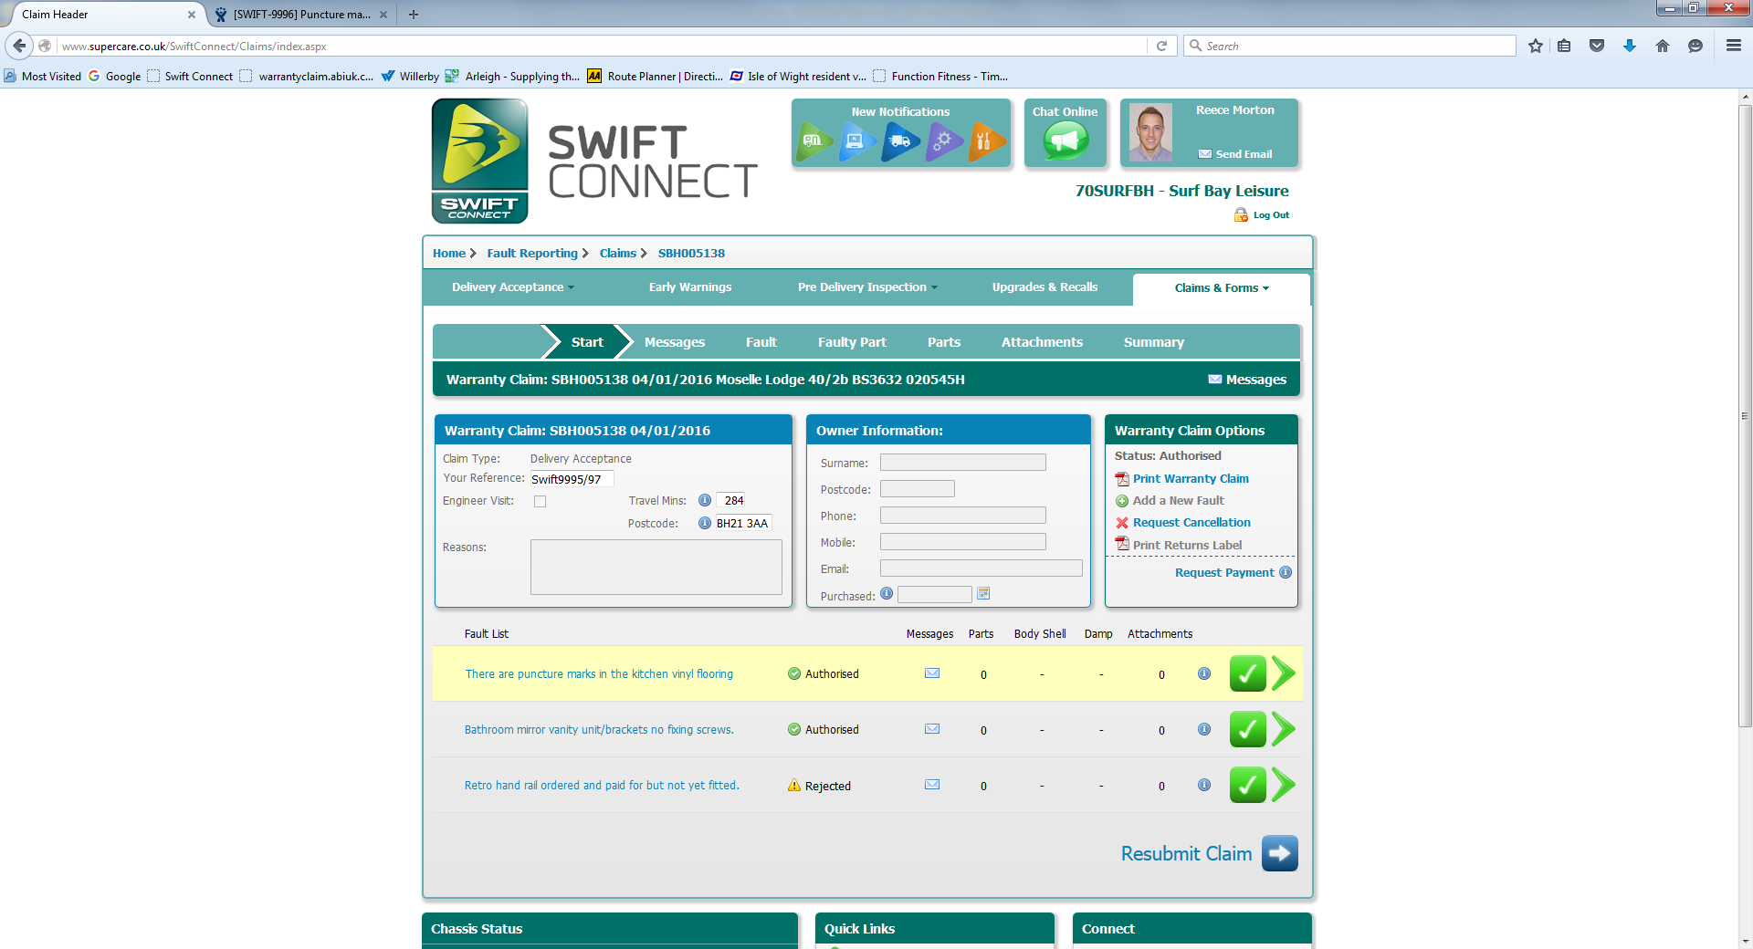Click the Surname input field
1753x949 pixels.
point(962,463)
